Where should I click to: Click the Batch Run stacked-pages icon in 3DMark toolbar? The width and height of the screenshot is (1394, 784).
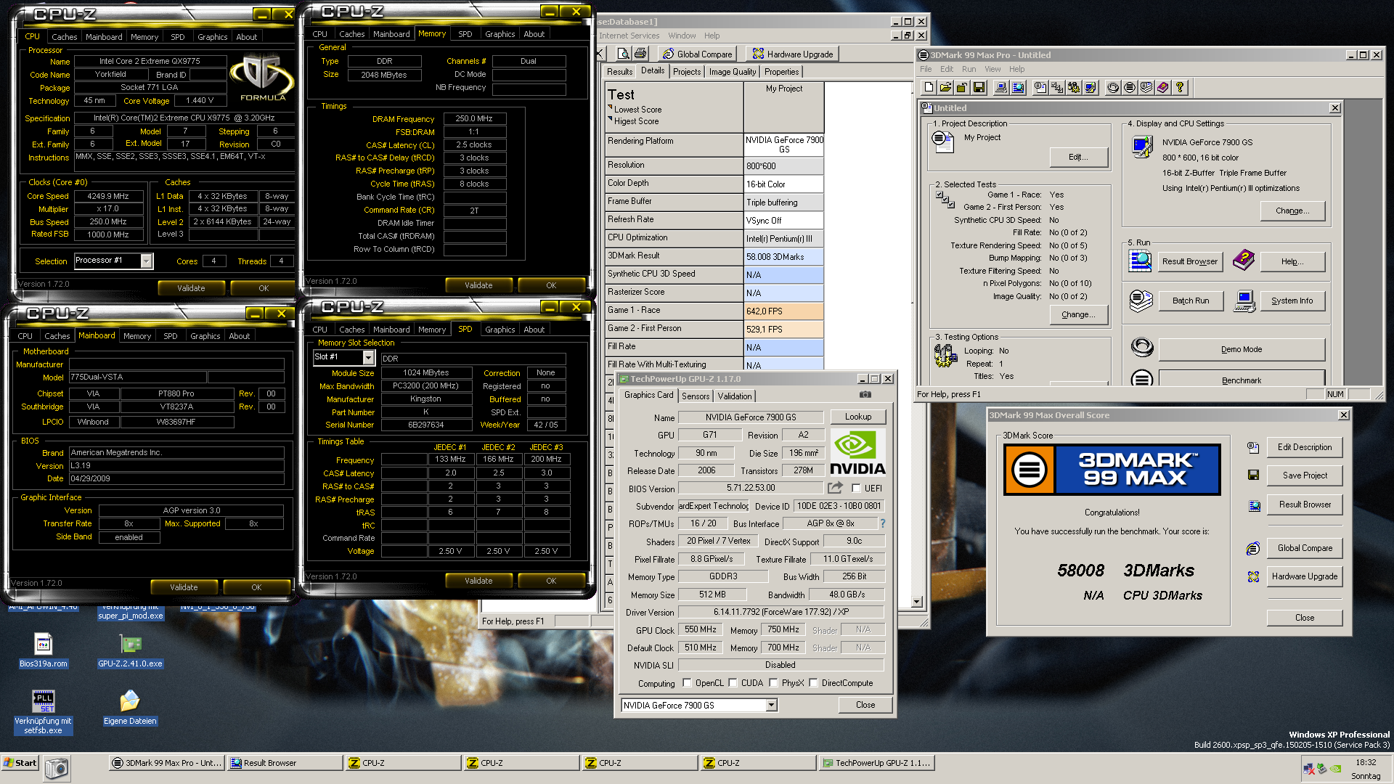click(x=1146, y=88)
